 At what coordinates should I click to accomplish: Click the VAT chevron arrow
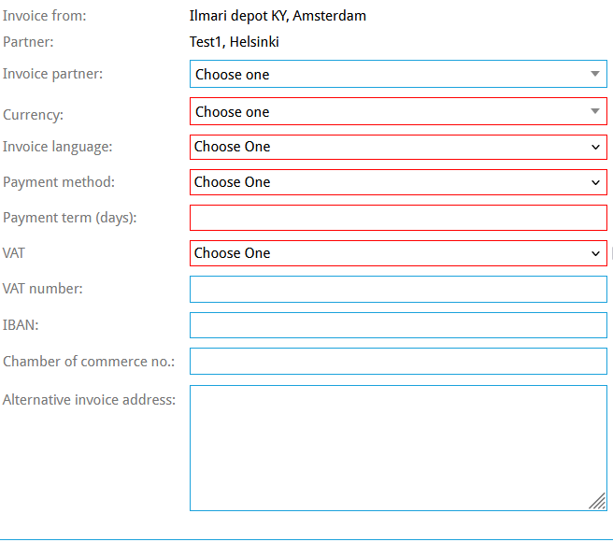(595, 254)
